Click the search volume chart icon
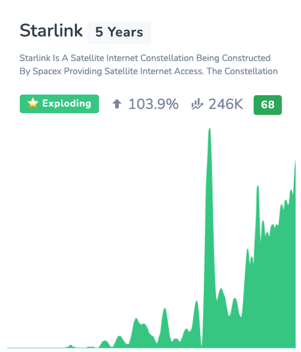Screen dimensions: 301x352 point(197,104)
